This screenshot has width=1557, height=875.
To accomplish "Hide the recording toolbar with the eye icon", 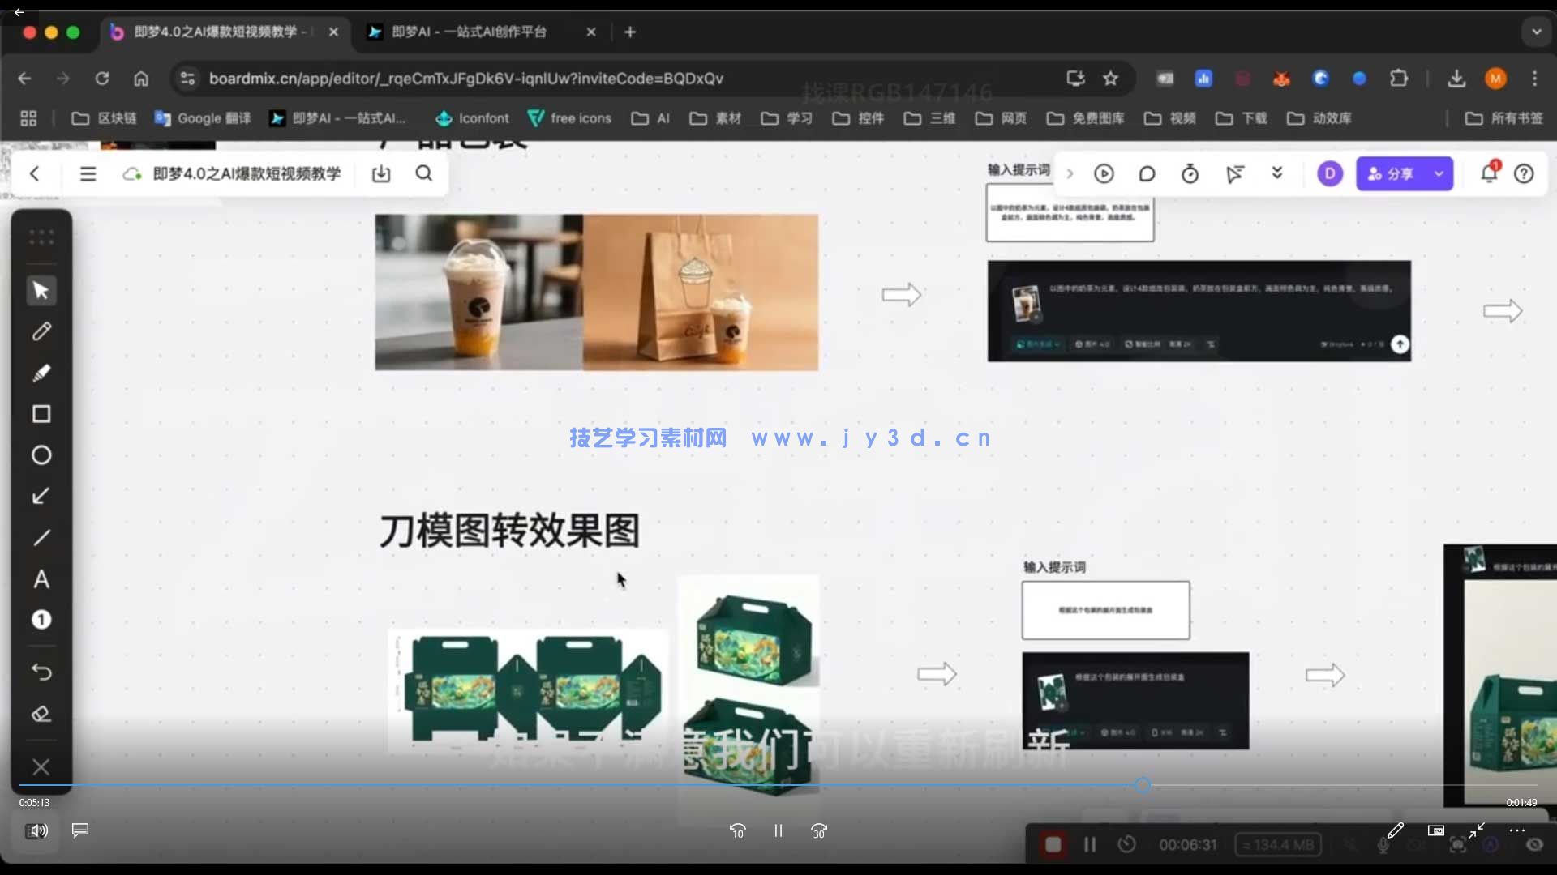I will (x=1536, y=844).
